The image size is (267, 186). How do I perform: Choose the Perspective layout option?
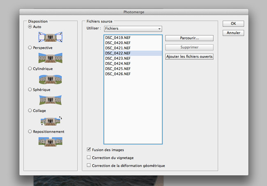(30, 48)
